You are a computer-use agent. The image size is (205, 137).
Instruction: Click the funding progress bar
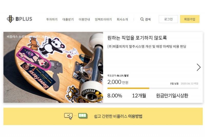153,88
